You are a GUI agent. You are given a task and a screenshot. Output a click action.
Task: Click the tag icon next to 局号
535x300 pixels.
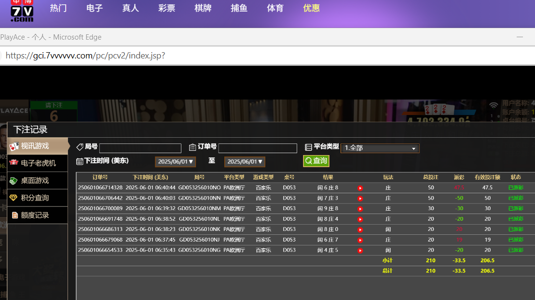80,147
